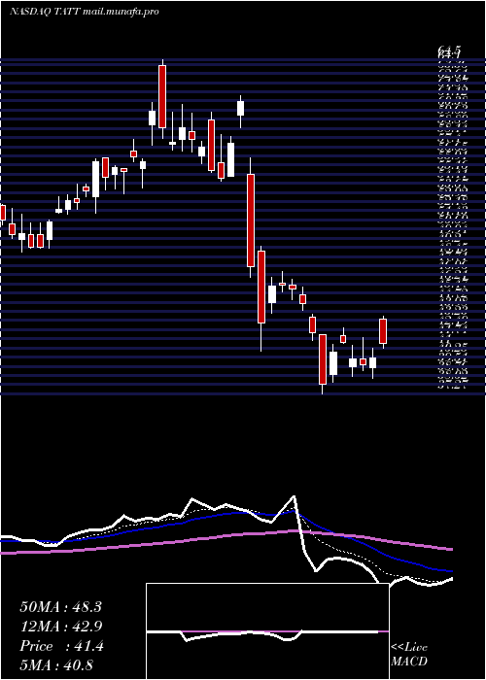This screenshot has height=680, width=486.
Task: Open the <<Live MACD label
Action: 409,655
